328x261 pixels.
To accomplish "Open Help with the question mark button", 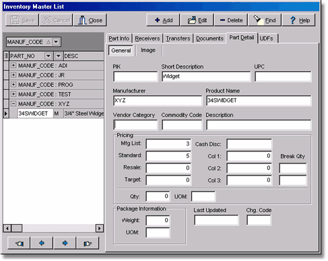I will point(299,20).
